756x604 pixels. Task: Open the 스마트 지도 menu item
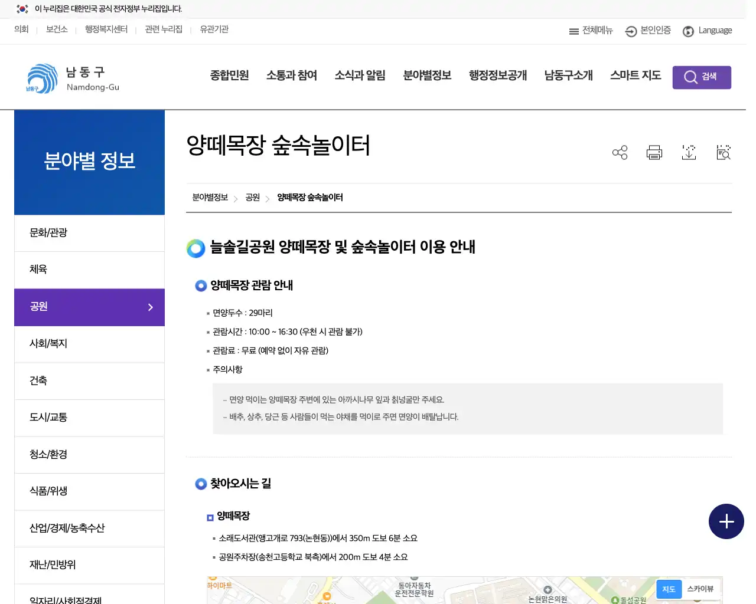tap(636, 75)
